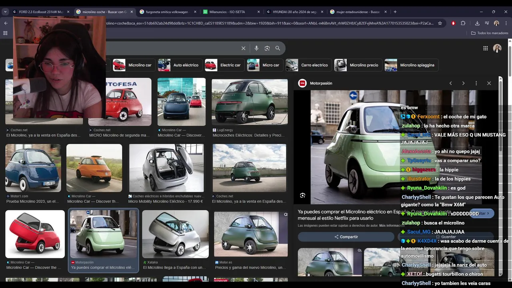
Task: Open the tab search dropdown arrow
Action: (5, 12)
